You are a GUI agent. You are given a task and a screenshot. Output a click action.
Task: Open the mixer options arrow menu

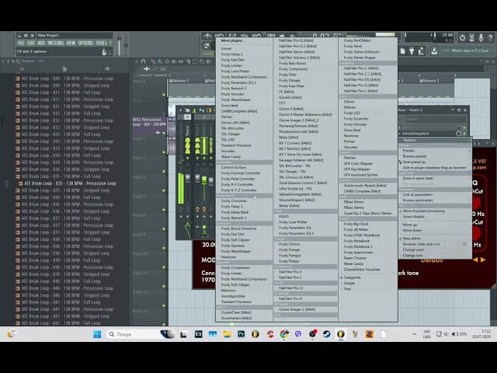(x=181, y=110)
